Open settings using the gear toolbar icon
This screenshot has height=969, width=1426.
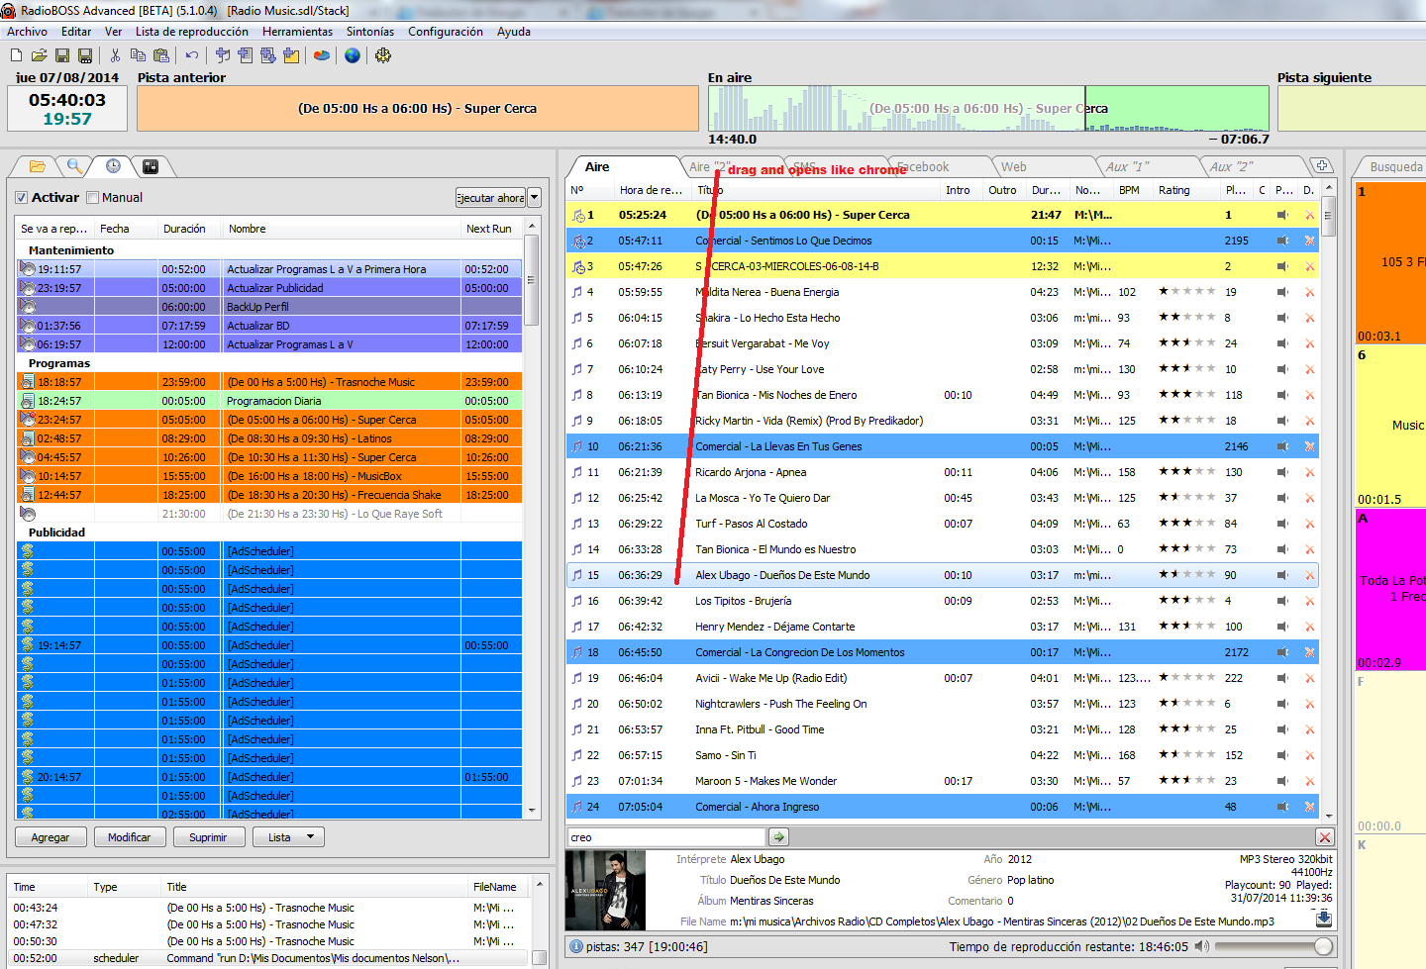click(x=383, y=55)
